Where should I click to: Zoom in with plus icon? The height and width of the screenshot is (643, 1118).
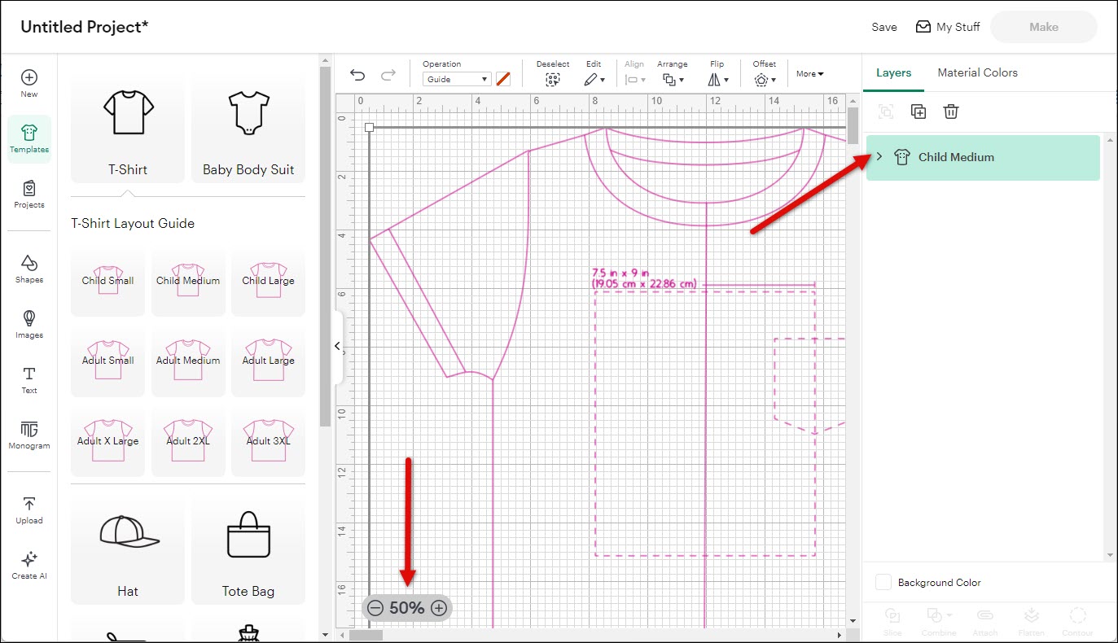point(439,608)
